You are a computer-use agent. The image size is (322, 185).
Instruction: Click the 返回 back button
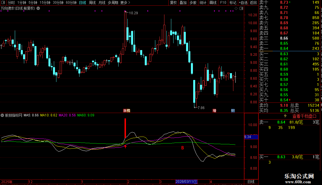(253, 3)
